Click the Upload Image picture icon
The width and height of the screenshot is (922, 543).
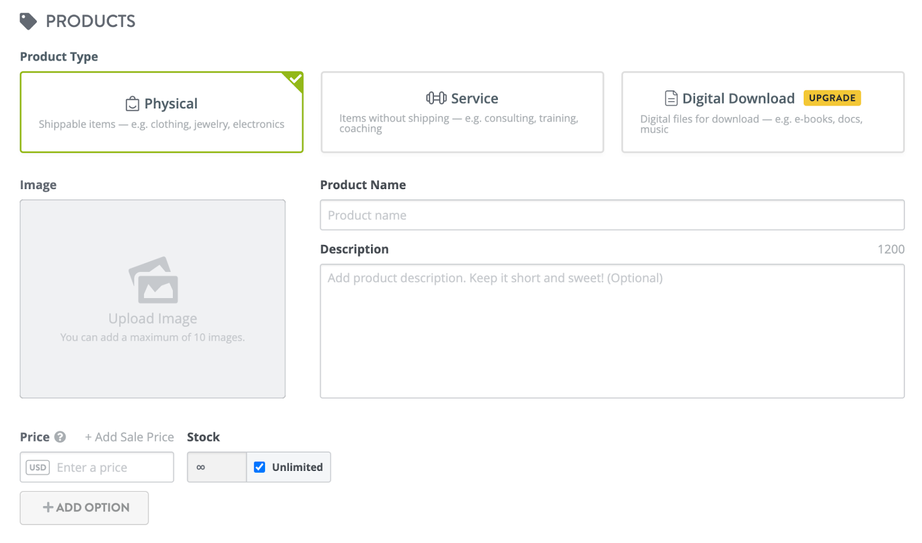coord(153,280)
